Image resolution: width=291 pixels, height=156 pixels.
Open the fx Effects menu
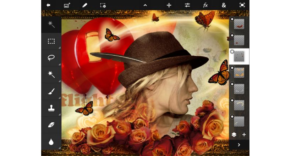[205, 5]
